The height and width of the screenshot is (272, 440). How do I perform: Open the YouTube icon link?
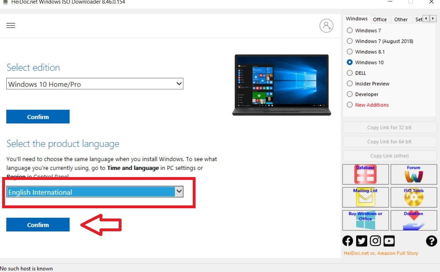[389, 241]
